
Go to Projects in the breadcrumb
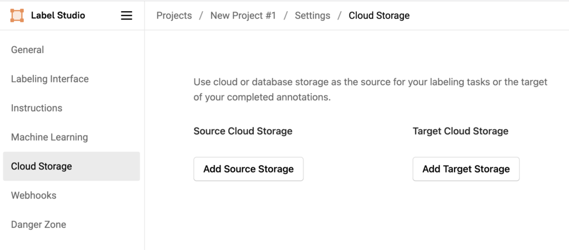pos(174,16)
